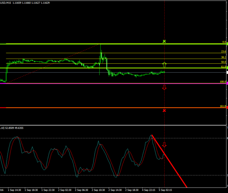Click the oscillator values 52.8509 49.6355 label
Image resolution: width=228 pixels, height=193 pixels.
point(14,128)
